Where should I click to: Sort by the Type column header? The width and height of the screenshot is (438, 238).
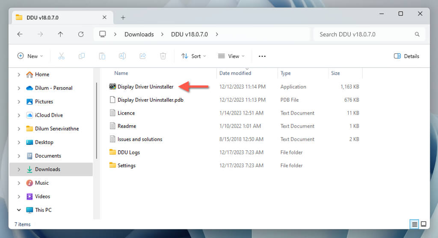pyautogui.click(x=285, y=73)
